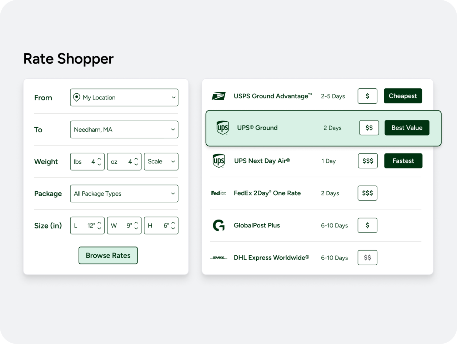The height and width of the screenshot is (344, 457).
Task: Click 2 Days delivery time for UPS Ground
Action: [x=332, y=128]
